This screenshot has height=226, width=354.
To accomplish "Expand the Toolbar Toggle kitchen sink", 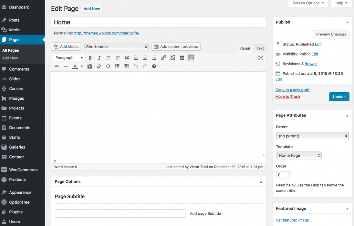I will tap(191, 58).
